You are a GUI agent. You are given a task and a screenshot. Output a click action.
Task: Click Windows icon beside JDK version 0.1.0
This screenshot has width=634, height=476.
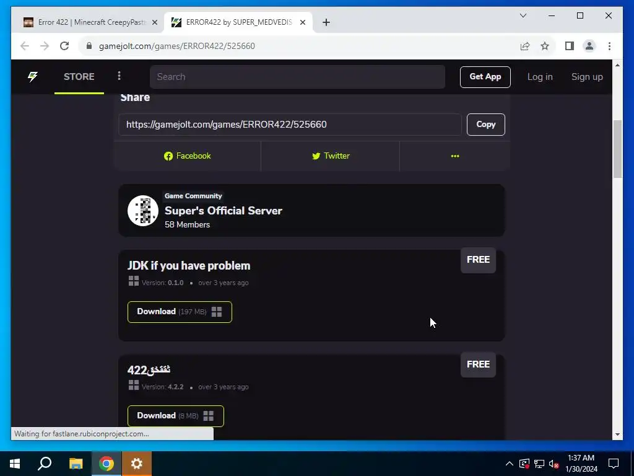134,281
